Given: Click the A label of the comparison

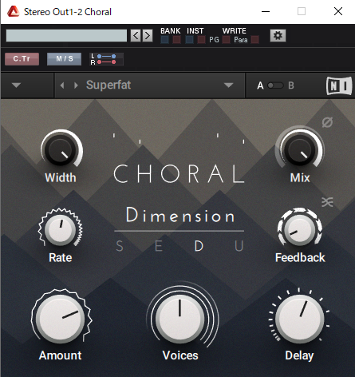Looking at the screenshot, I should [x=260, y=85].
